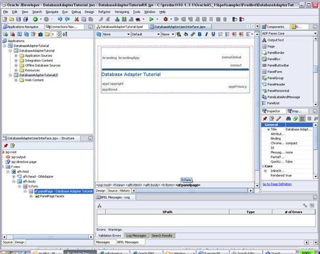320x254 pixels.
Task: Click the pin icon in Structure panel
Action: [x=6, y=146]
